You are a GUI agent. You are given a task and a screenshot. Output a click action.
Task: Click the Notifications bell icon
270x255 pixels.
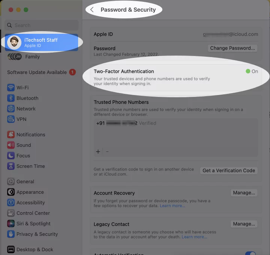(x=11, y=134)
